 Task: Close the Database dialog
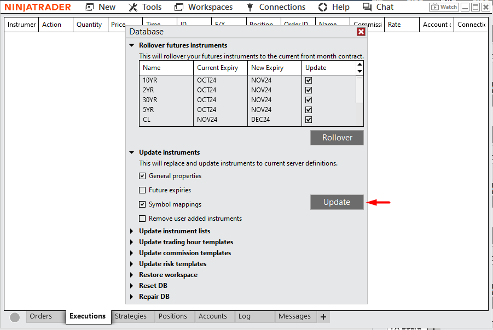point(361,32)
